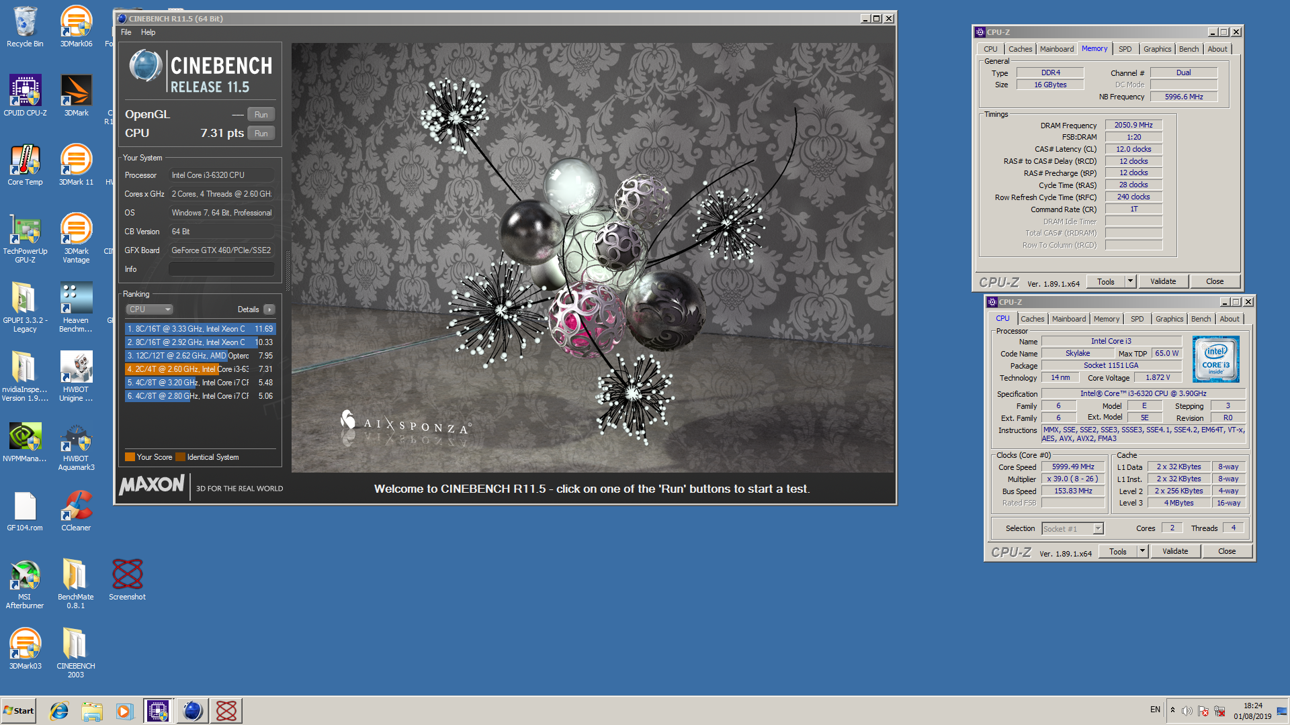The height and width of the screenshot is (725, 1290).
Task: Open the Bench tab in lower CPU-Z
Action: click(x=1201, y=319)
